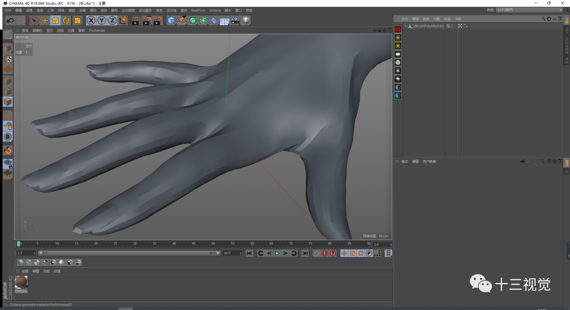This screenshot has height=310, width=570.
Task: Render to Picture Viewer
Action: [147, 21]
